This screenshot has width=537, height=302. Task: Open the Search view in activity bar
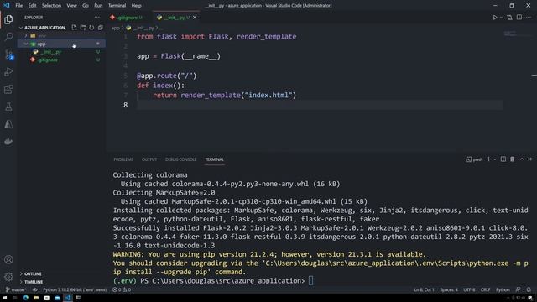coord(8,36)
